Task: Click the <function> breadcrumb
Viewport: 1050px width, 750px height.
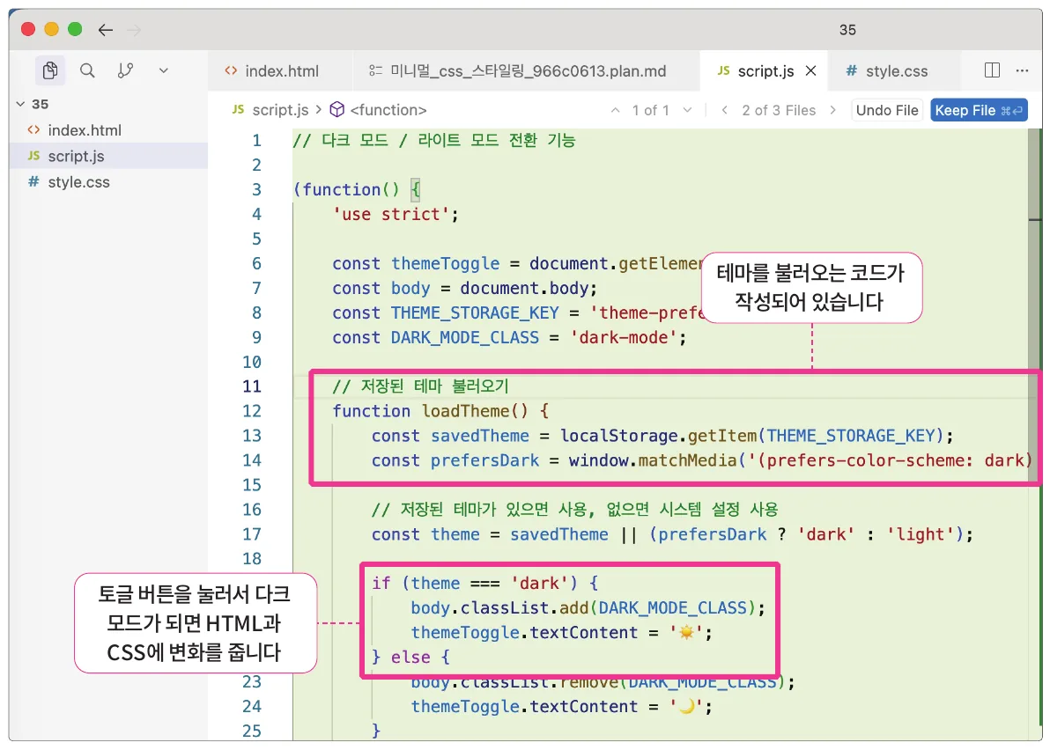Action: click(379, 110)
